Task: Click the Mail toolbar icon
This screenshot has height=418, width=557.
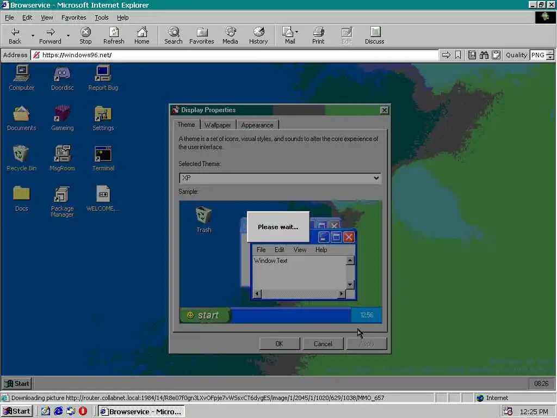Action: pyautogui.click(x=288, y=35)
